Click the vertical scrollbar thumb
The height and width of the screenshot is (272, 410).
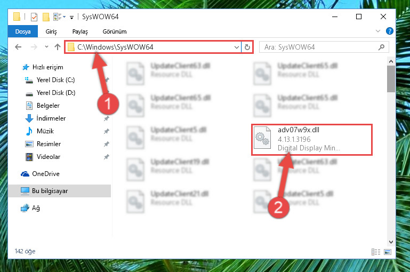tap(391, 79)
